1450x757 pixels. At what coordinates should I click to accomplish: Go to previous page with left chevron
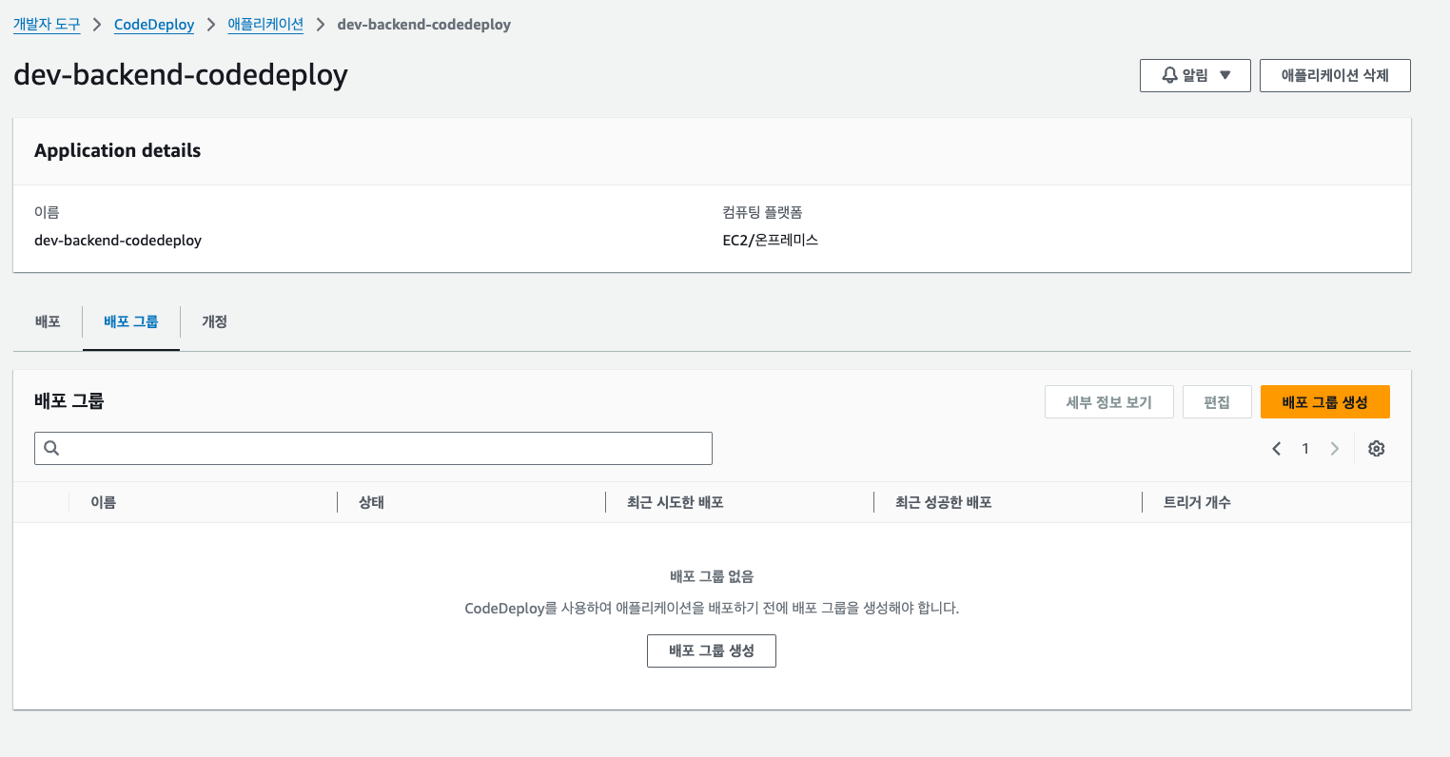(x=1277, y=449)
